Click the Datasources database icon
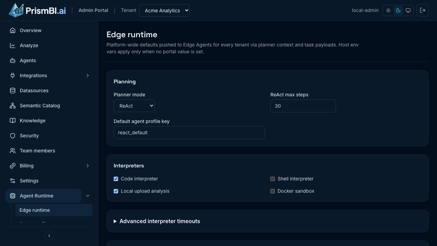 pyautogui.click(x=13, y=91)
